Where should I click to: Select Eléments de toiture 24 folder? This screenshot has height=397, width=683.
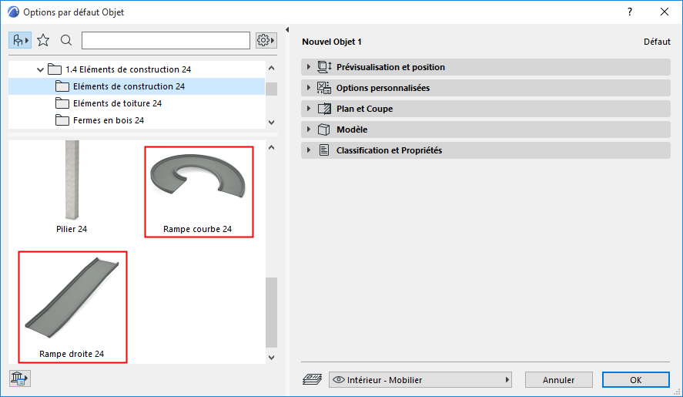click(x=136, y=103)
